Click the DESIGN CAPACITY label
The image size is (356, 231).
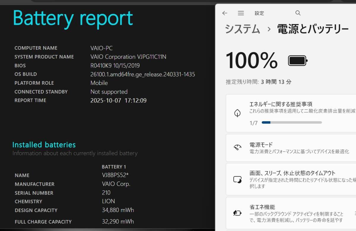pos(36,211)
